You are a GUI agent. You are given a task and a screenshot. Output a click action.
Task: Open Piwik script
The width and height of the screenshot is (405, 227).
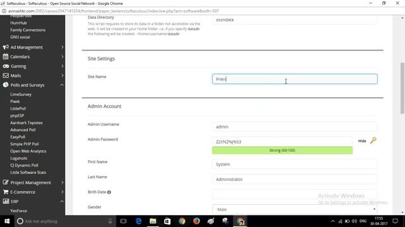click(15, 102)
